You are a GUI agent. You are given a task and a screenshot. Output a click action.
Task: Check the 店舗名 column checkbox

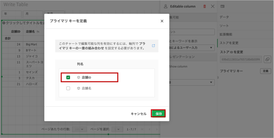(x=68, y=88)
